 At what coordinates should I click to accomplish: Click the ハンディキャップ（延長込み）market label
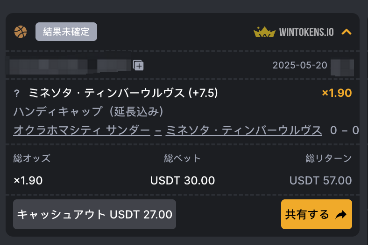click(x=88, y=111)
